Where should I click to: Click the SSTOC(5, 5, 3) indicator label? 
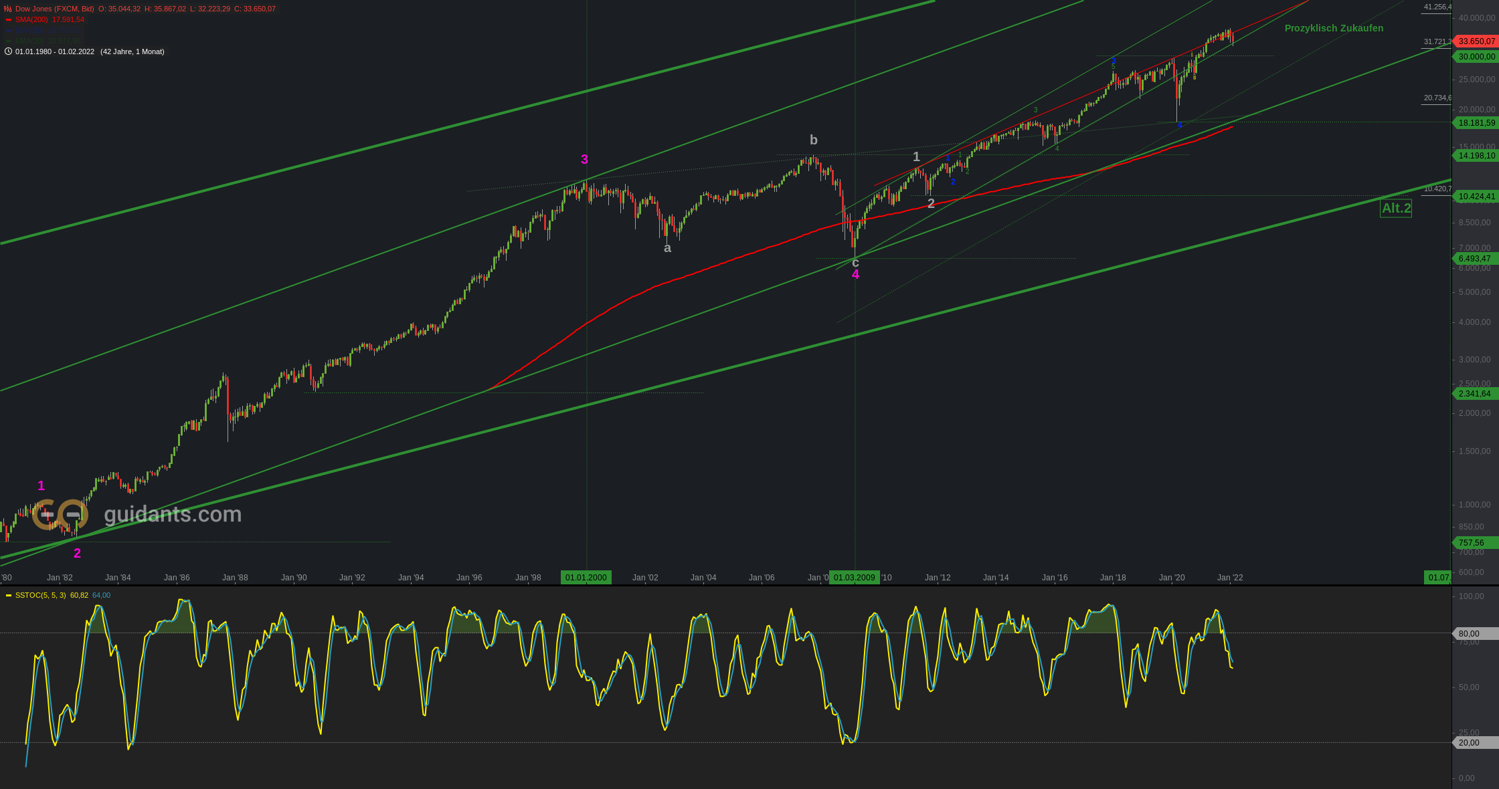41,595
